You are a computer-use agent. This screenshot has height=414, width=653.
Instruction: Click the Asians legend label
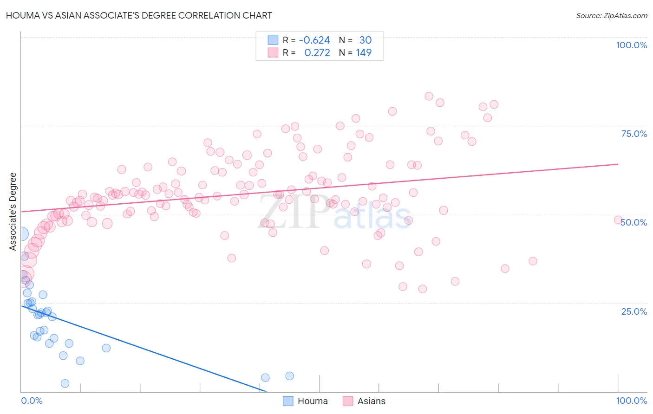[x=371, y=401]
